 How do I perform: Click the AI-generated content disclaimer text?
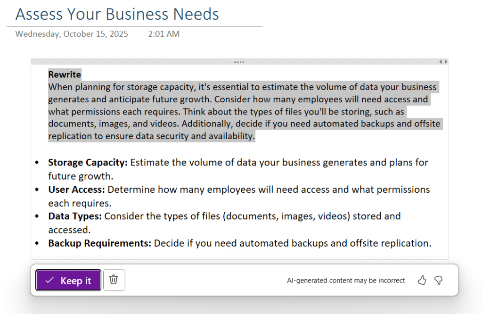coord(346,280)
